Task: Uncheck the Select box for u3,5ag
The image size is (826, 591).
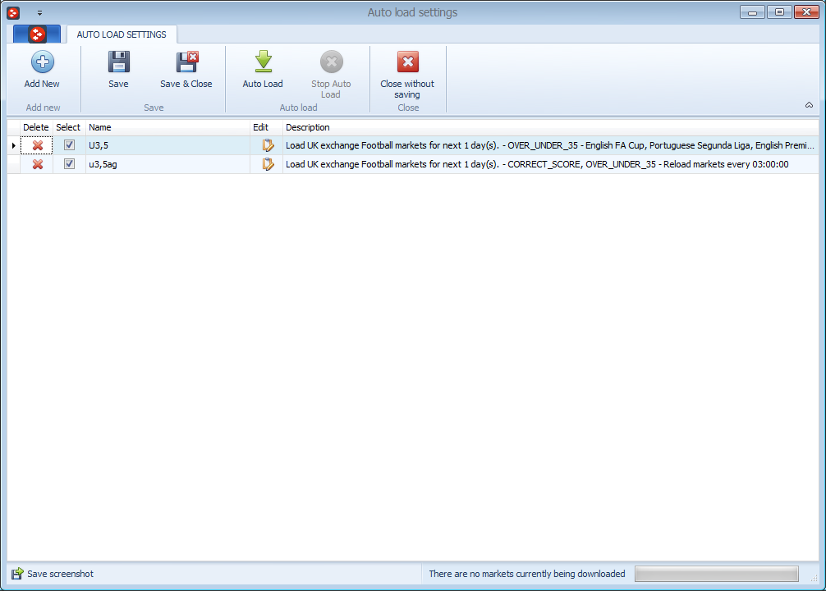Action: click(x=69, y=164)
